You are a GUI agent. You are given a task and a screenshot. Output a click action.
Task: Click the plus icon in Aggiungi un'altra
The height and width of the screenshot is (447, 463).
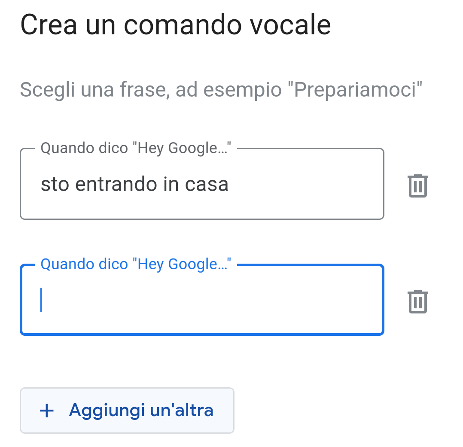[46, 411]
